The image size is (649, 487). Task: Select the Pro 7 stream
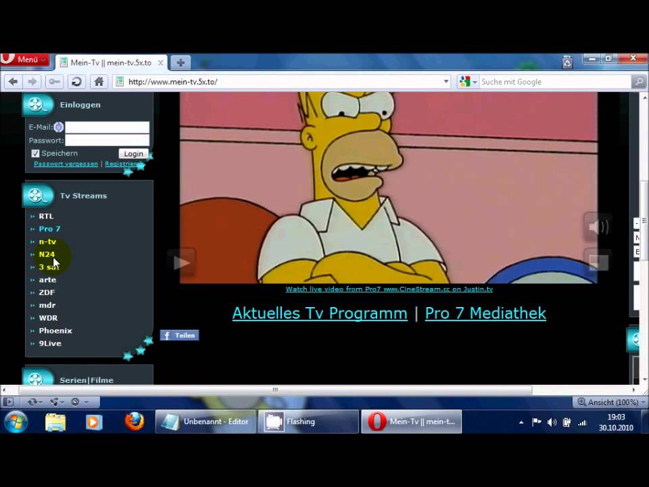coord(49,229)
